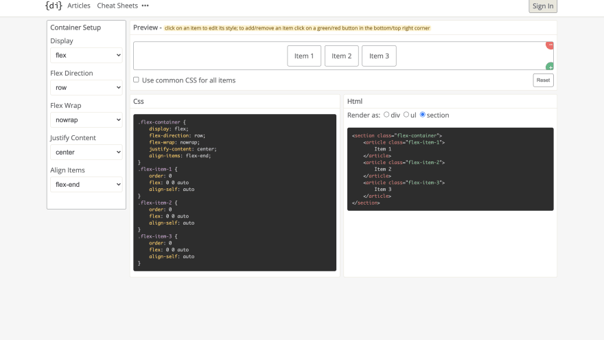Click the .flex-item-3 CSS selector line
The height and width of the screenshot is (340, 604).
point(158,236)
